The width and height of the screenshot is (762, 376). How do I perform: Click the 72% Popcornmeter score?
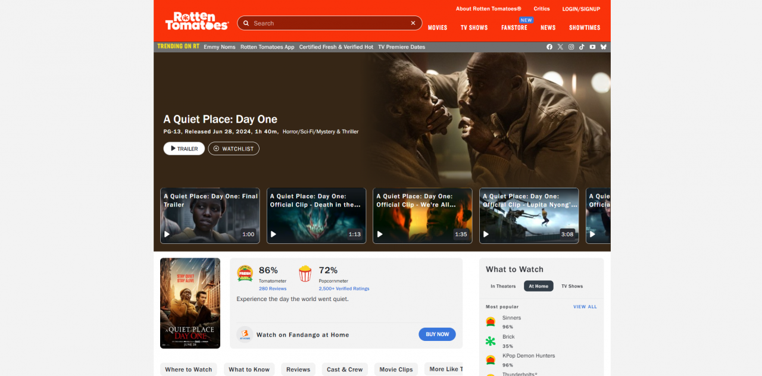pos(328,270)
